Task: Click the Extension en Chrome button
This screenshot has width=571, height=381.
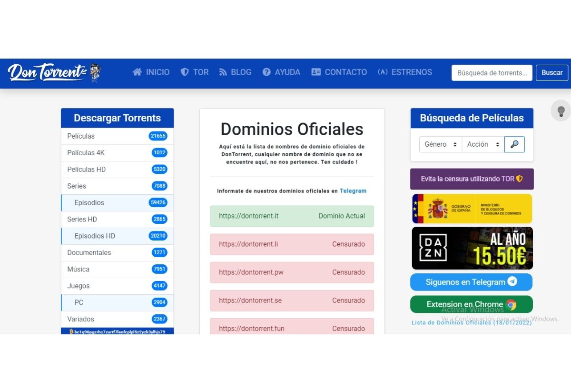Action: coord(472,305)
